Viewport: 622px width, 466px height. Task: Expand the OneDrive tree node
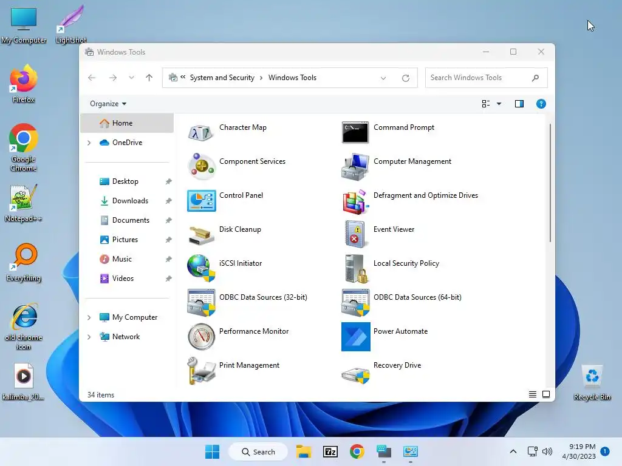pyautogui.click(x=89, y=143)
